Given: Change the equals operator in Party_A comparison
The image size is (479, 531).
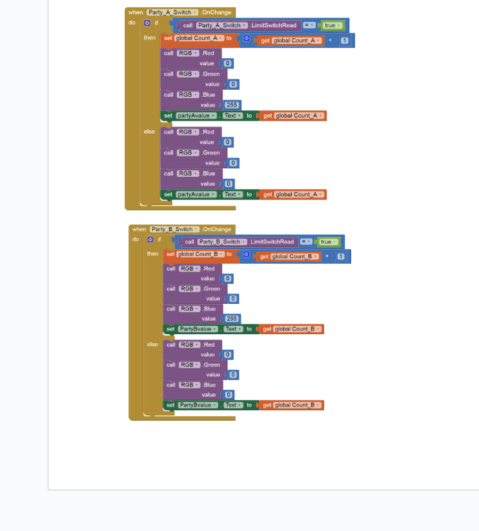Looking at the screenshot, I should point(309,25).
